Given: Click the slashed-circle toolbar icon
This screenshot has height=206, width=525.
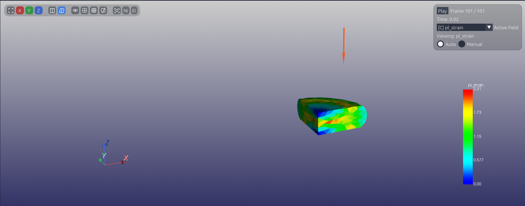Looking at the screenshot, I should tap(103, 11).
